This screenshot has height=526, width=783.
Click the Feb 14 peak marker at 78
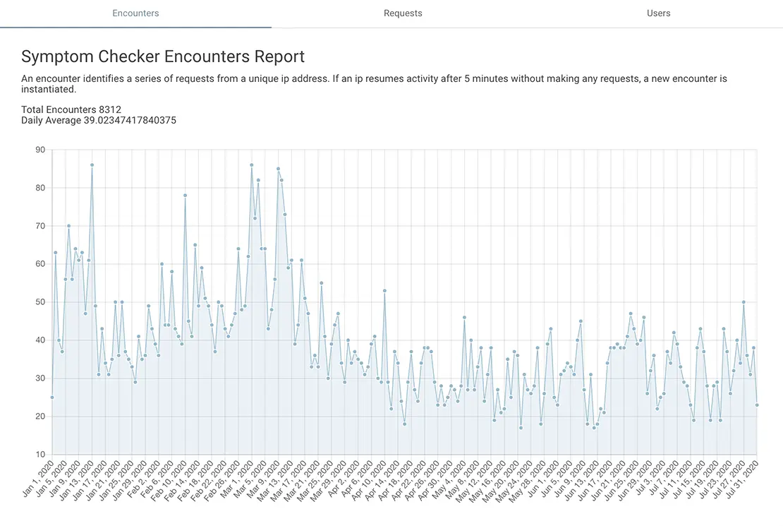pyautogui.click(x=184, y=196)
